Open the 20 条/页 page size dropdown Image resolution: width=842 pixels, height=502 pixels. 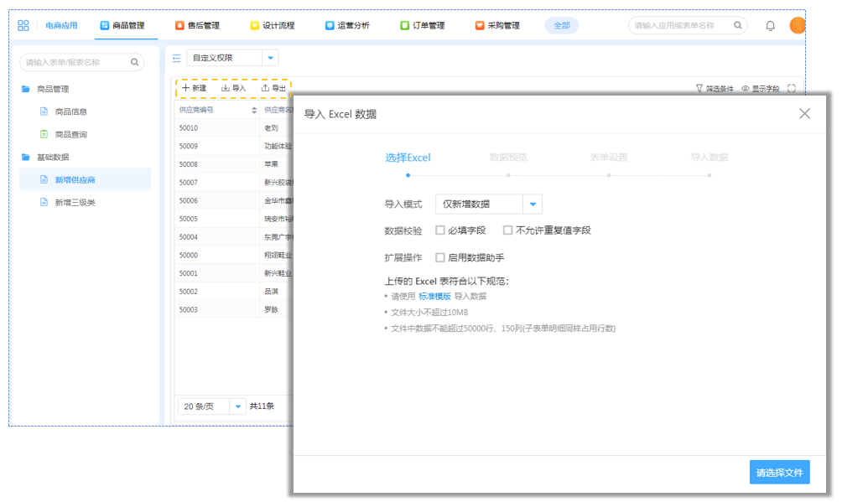[237, 406]
